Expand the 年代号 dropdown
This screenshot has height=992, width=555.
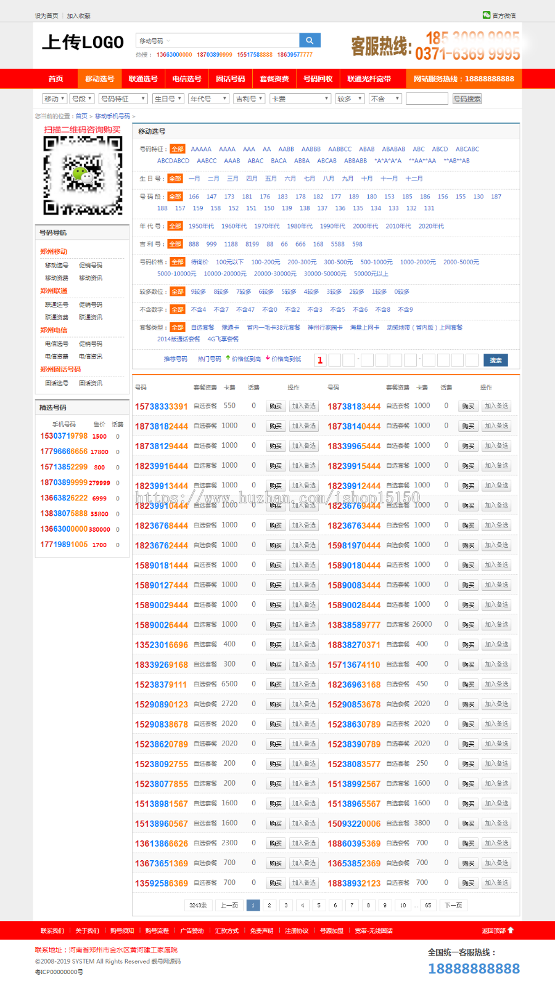[208, 99]
